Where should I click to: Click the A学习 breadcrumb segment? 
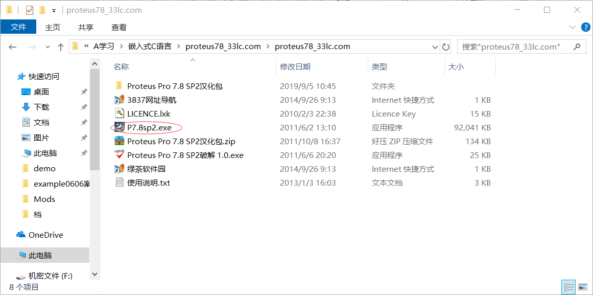point(104,47)
